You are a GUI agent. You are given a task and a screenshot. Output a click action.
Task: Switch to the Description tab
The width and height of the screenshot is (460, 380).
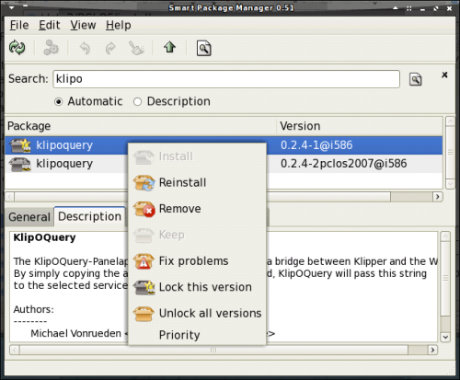(89, 216)
